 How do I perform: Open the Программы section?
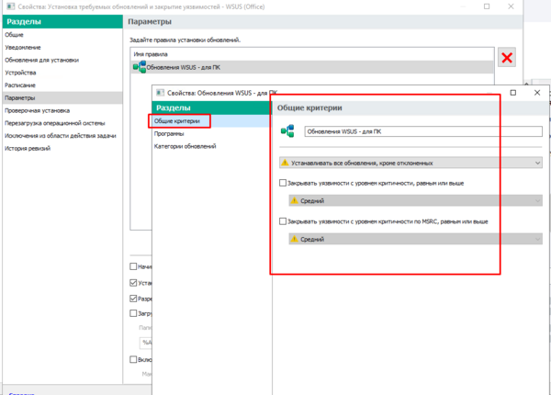tap(169, 133)
